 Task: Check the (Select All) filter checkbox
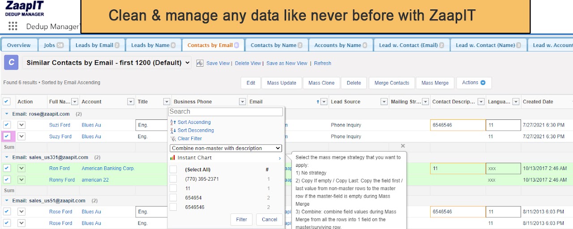(x=173, y=170)
